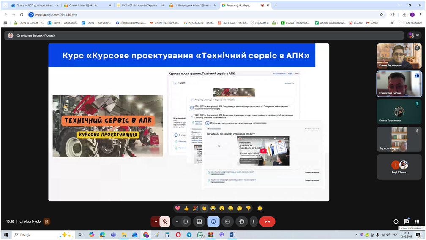Toggle the camera off

[185, 221]
